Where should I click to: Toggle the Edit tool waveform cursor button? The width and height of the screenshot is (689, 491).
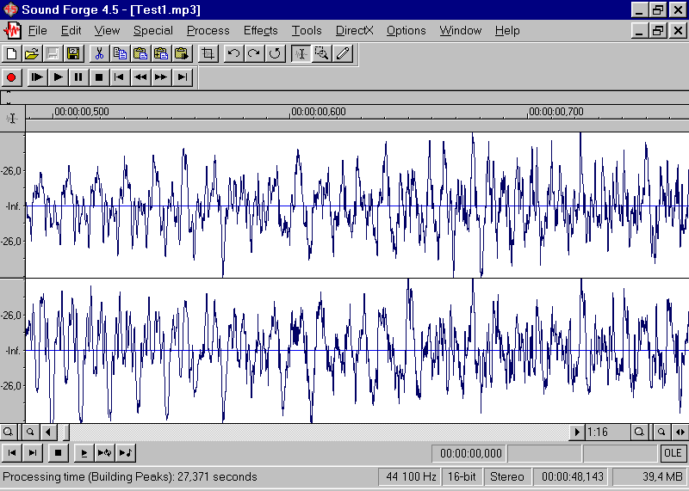301,53
